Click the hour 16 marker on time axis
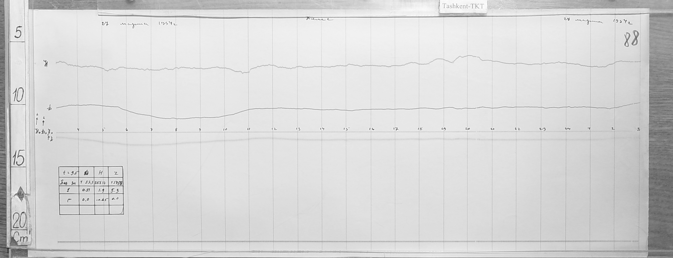This screenshot has height=258, width=673. point(371,129)
